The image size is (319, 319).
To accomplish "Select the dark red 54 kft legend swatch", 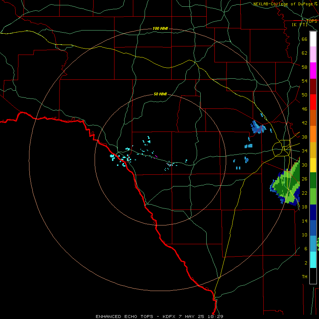I will tap(313, 86).
